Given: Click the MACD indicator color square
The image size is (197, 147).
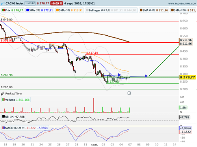Looking at the screenshot, I should [4, 128].
